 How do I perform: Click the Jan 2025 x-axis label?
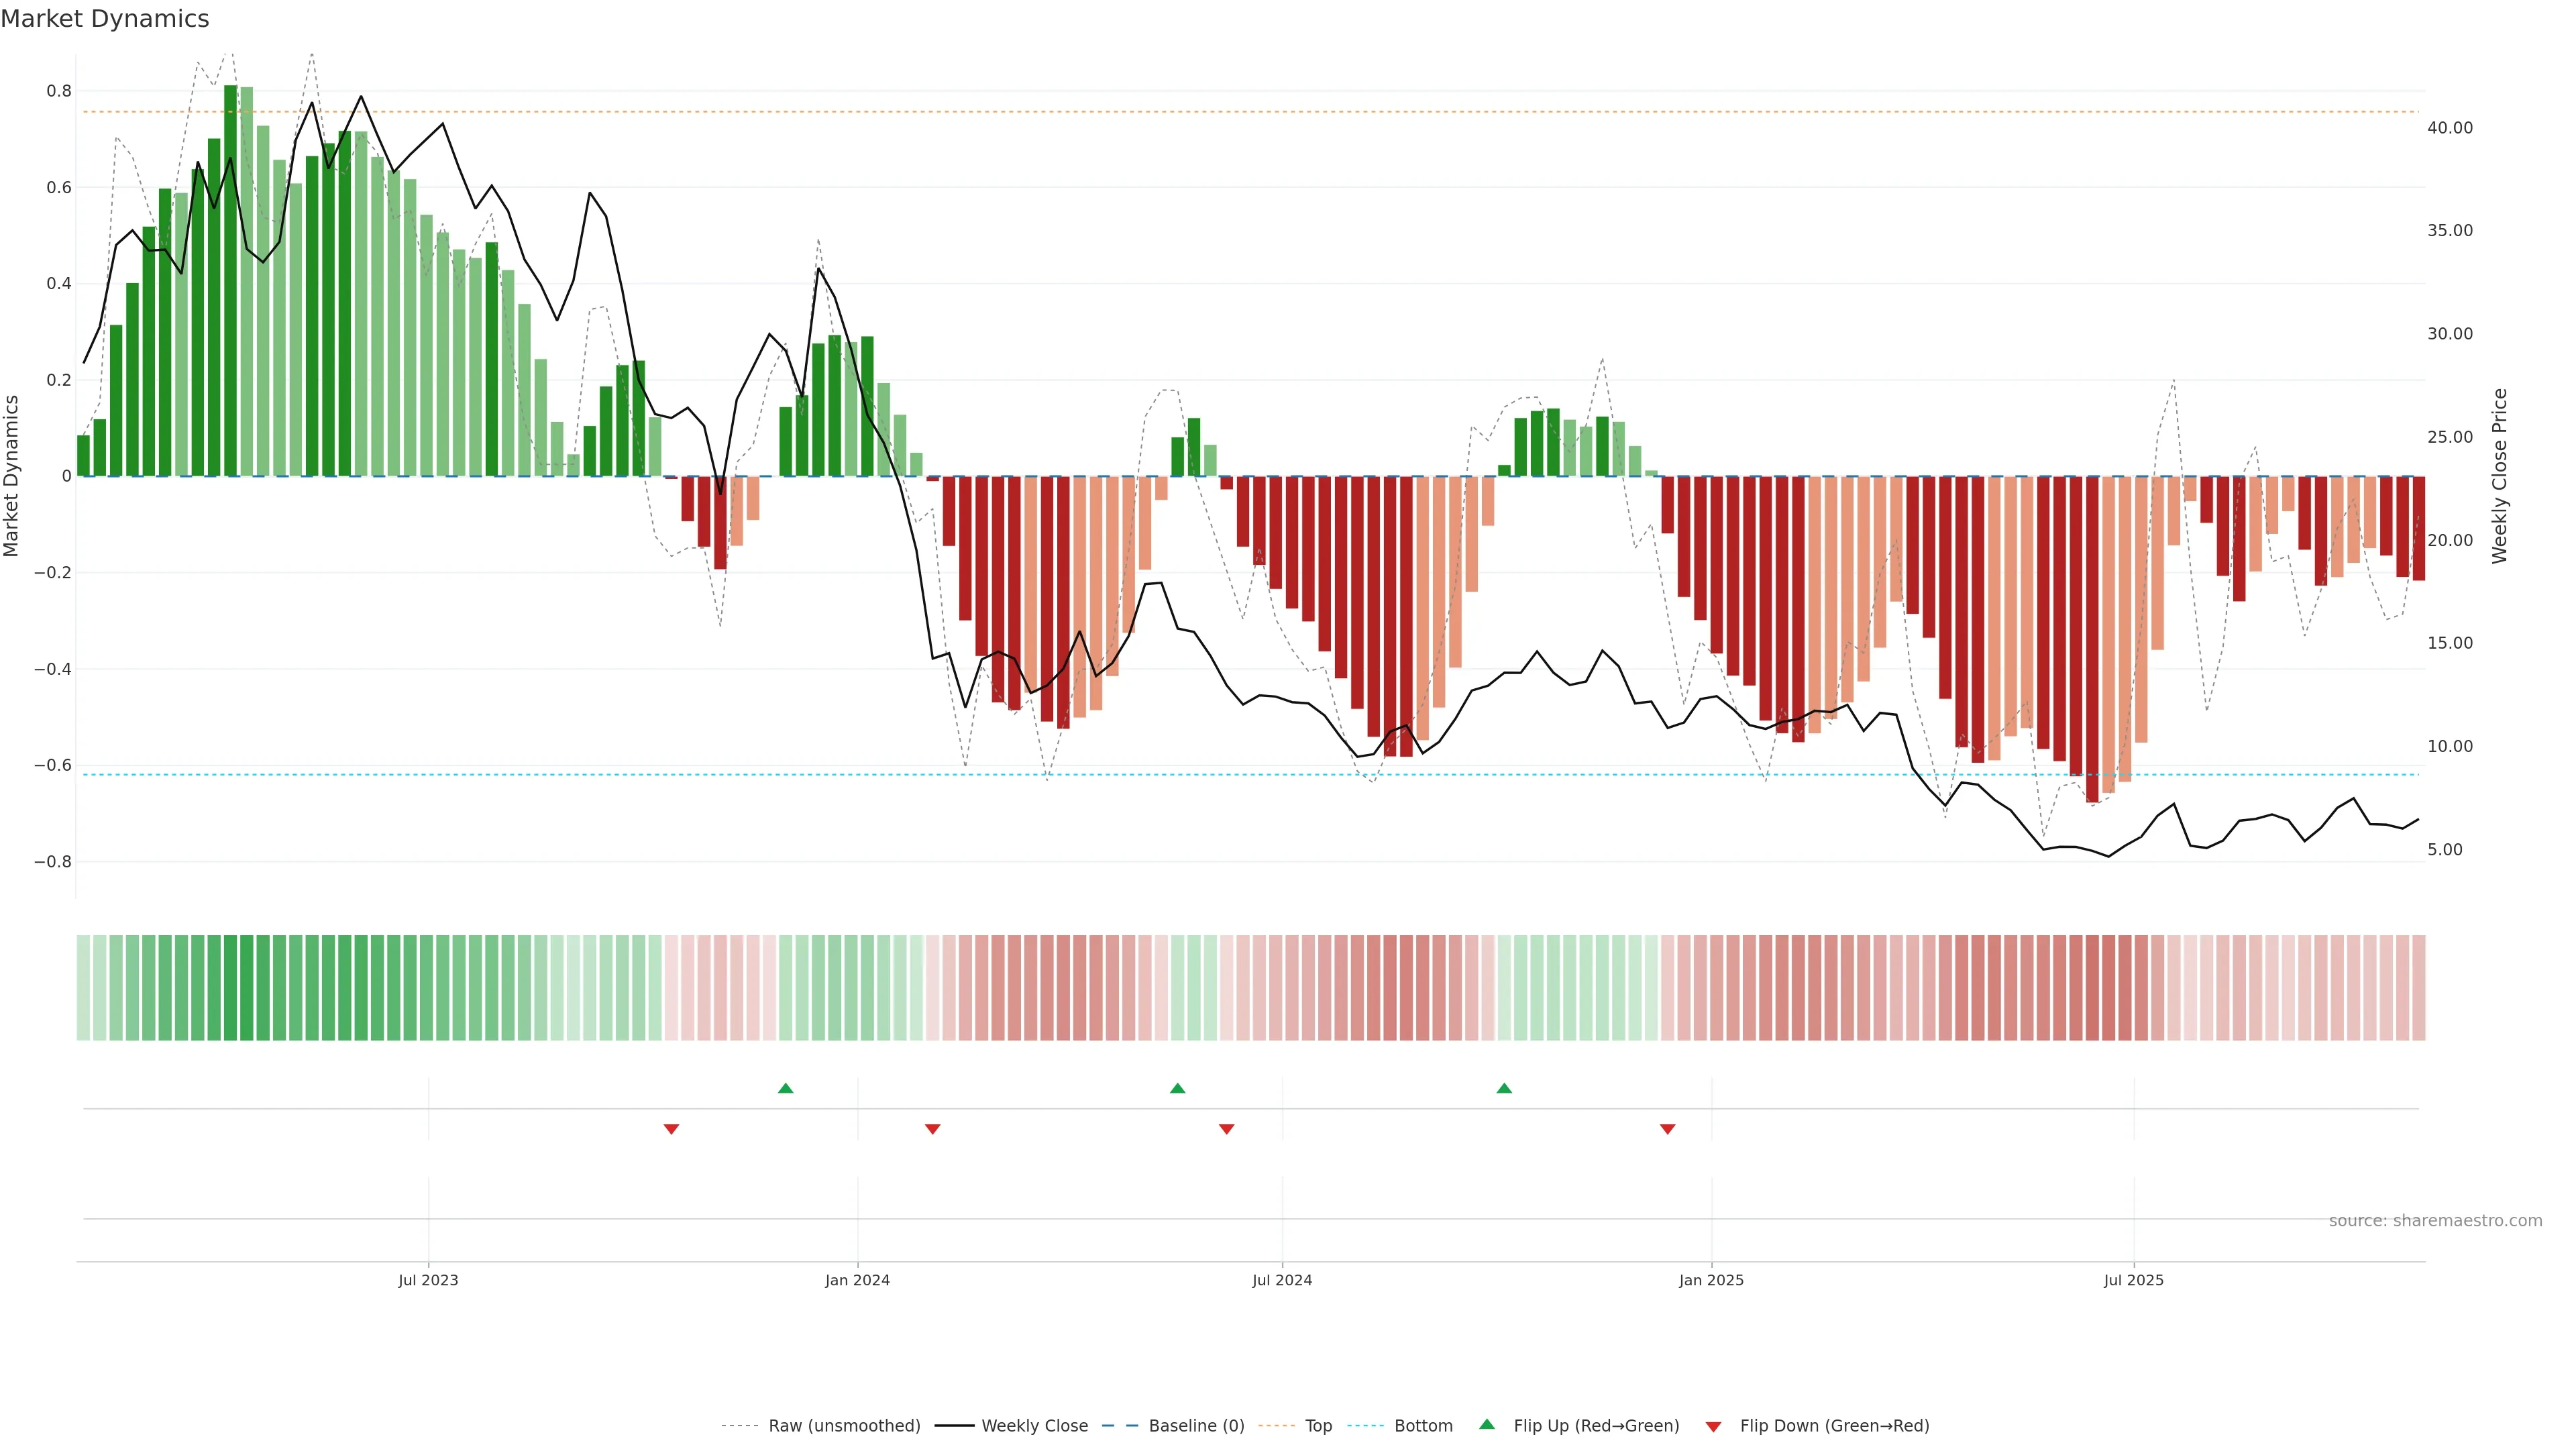click(1711, 1280)
